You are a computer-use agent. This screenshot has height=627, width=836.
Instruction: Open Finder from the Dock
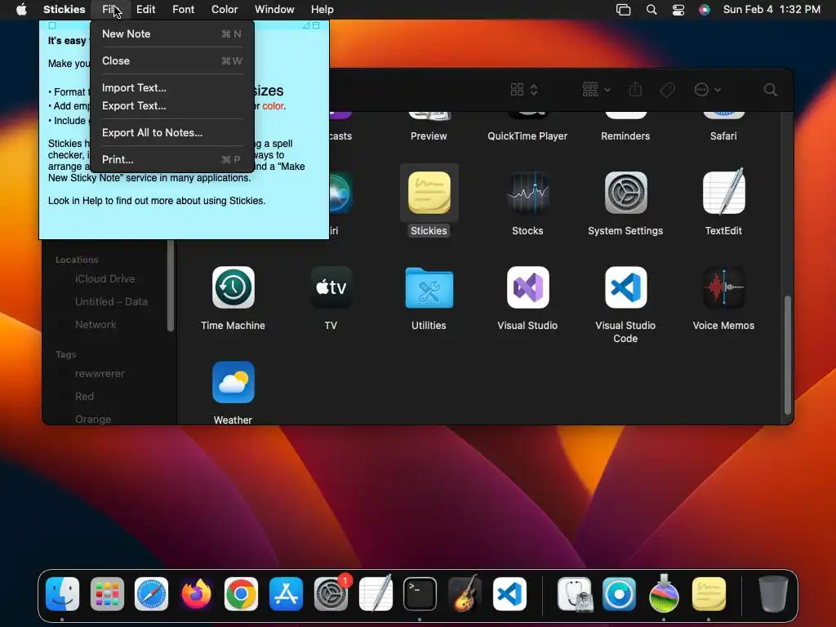coord(62,594)
